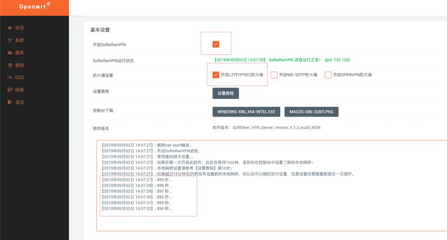
Task: Click log line 894 秒
Action: pyautogui.click(x=137, y=208)
